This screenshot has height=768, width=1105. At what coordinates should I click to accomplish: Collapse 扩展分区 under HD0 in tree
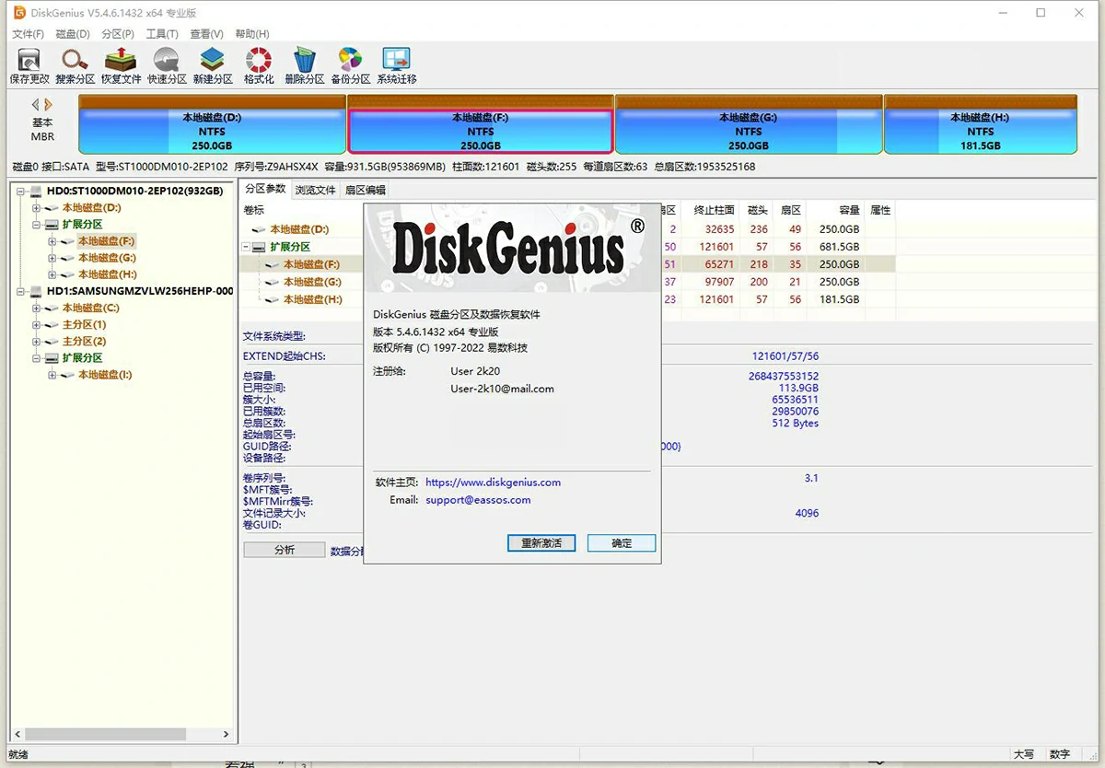[x=36, y=225]
